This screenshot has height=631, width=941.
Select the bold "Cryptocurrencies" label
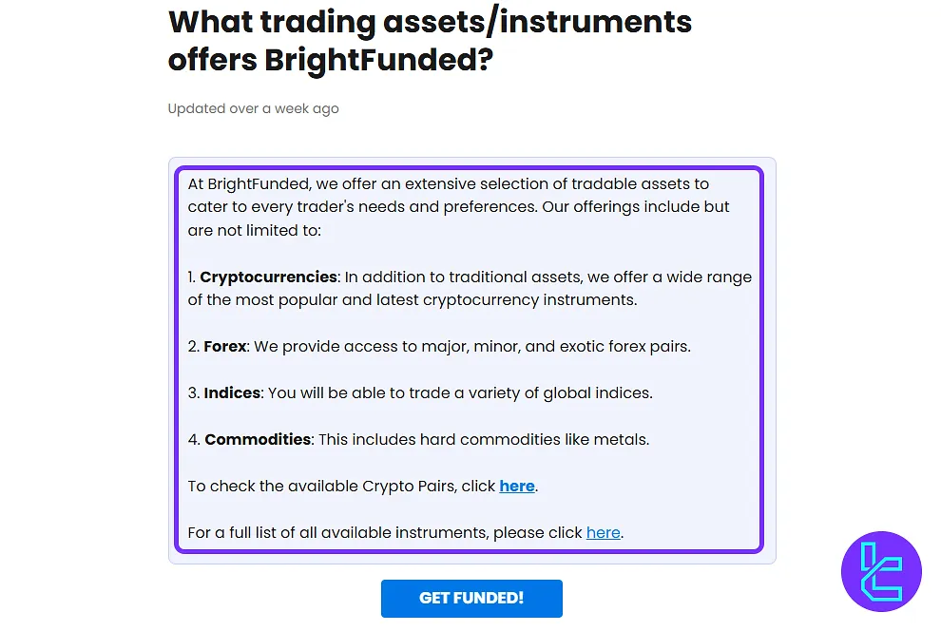pos(268,277)
